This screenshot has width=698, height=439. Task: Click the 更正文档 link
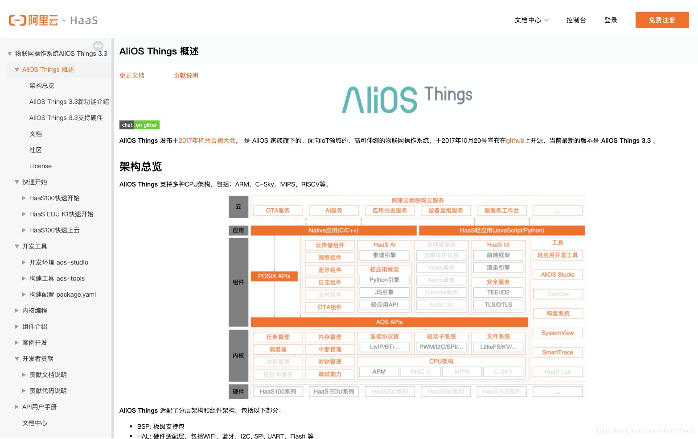click(132, 75)
